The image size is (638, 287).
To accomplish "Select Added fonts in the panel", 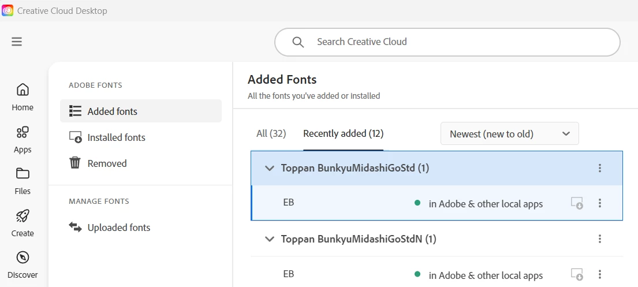I will click(141, 111).
